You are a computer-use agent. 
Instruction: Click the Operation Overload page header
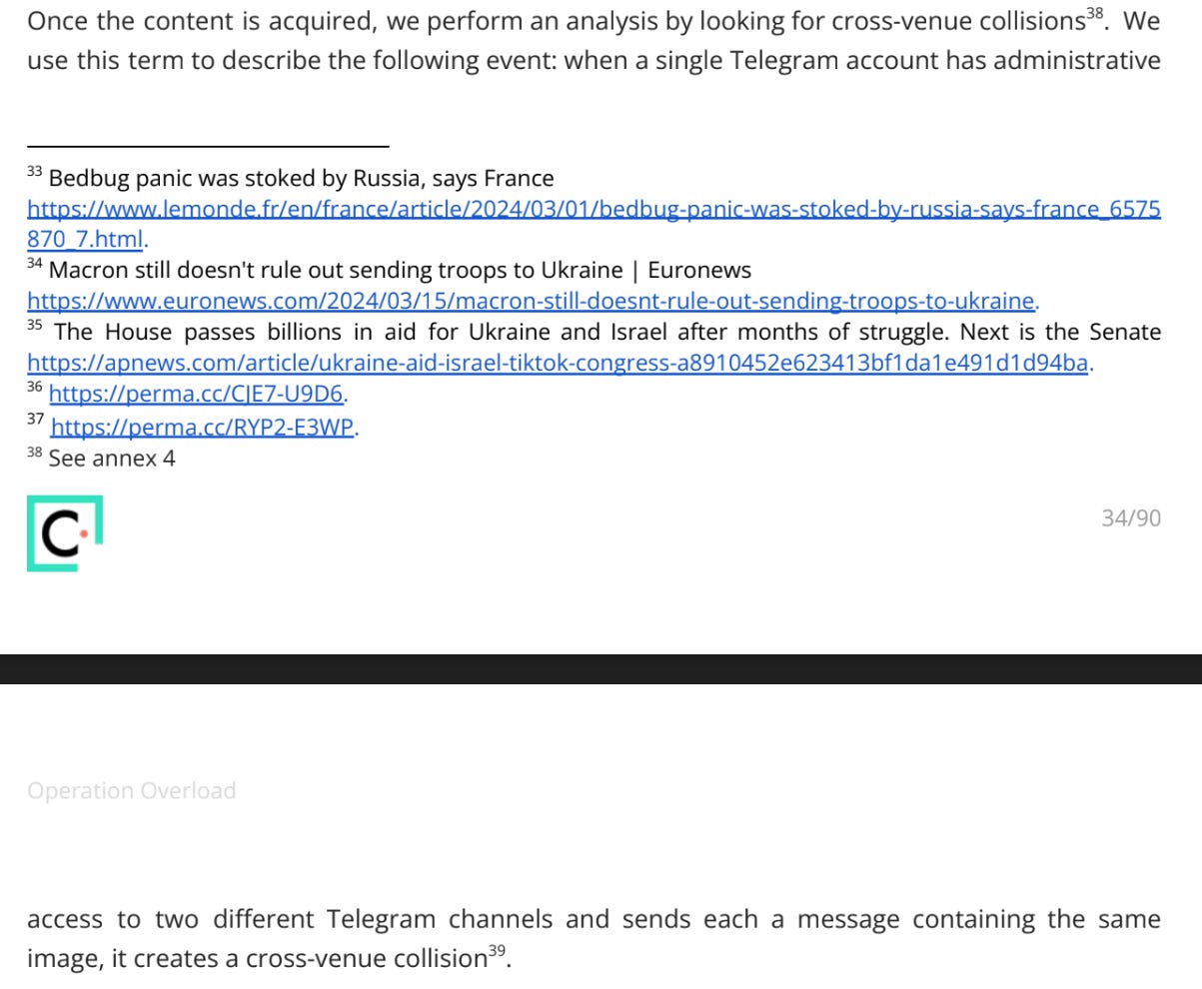click(132, 791)
